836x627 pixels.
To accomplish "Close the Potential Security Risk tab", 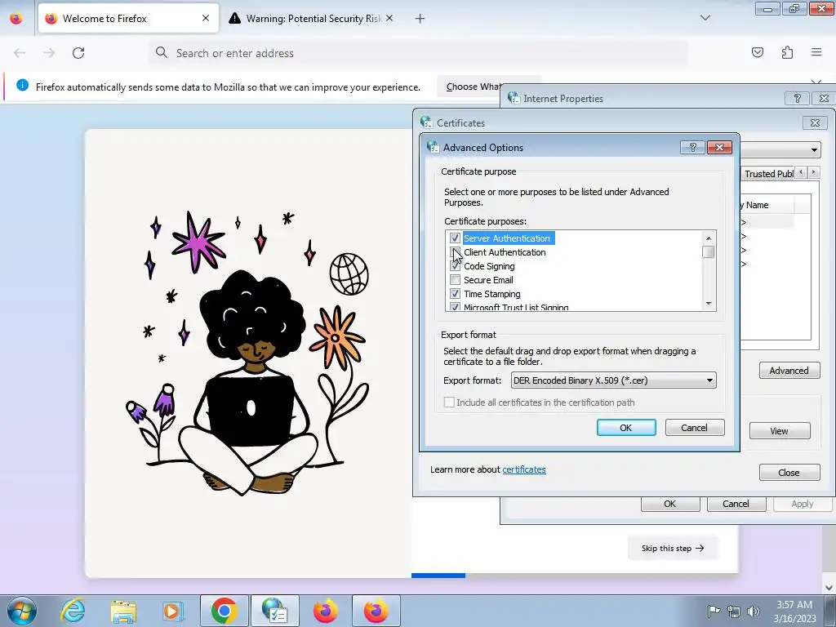I will pos(389,18).
